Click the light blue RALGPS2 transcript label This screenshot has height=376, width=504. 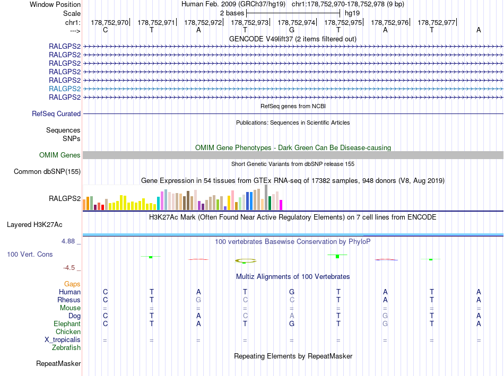tap(65, 89)
